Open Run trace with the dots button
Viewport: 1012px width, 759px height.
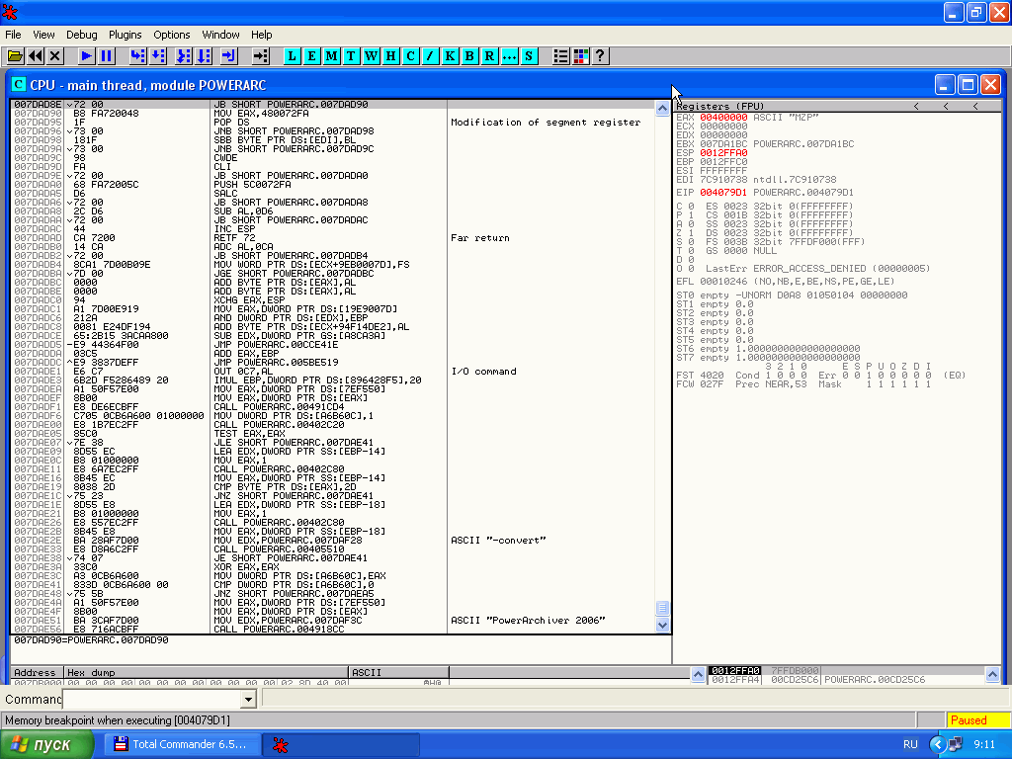509,56
